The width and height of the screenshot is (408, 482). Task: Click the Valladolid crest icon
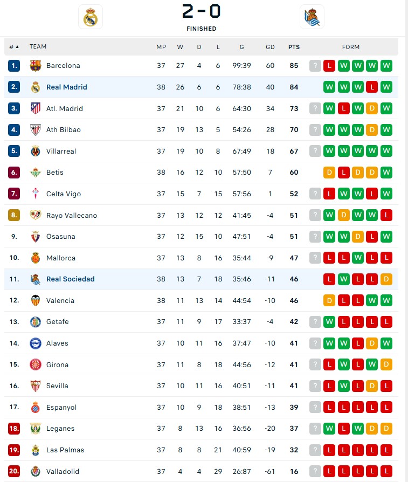coord(36,471)
